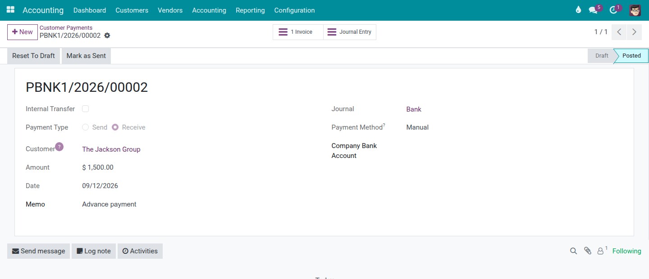Go back to Customer Payments breadcrumb

pos(66,28)
